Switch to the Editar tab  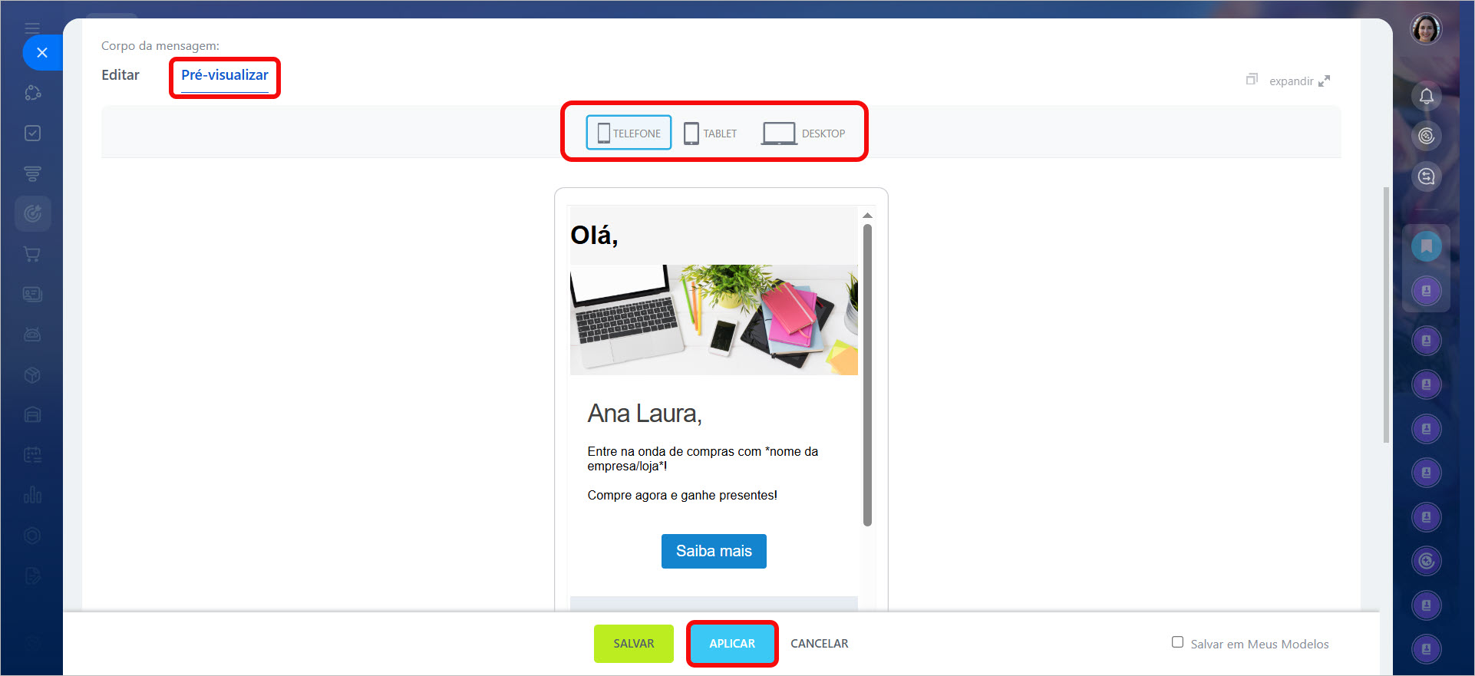tap(120, 75)
